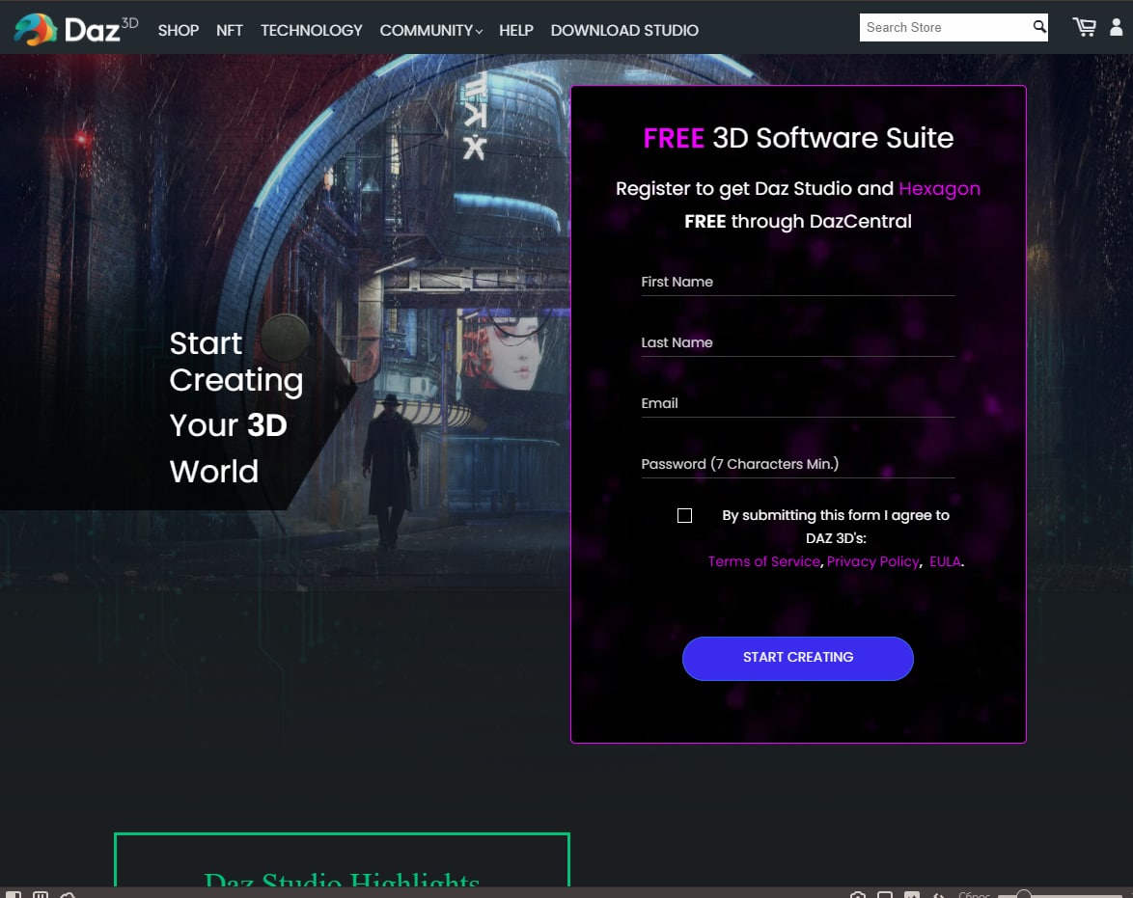Open the Terms of Service link

coord(763,561)
